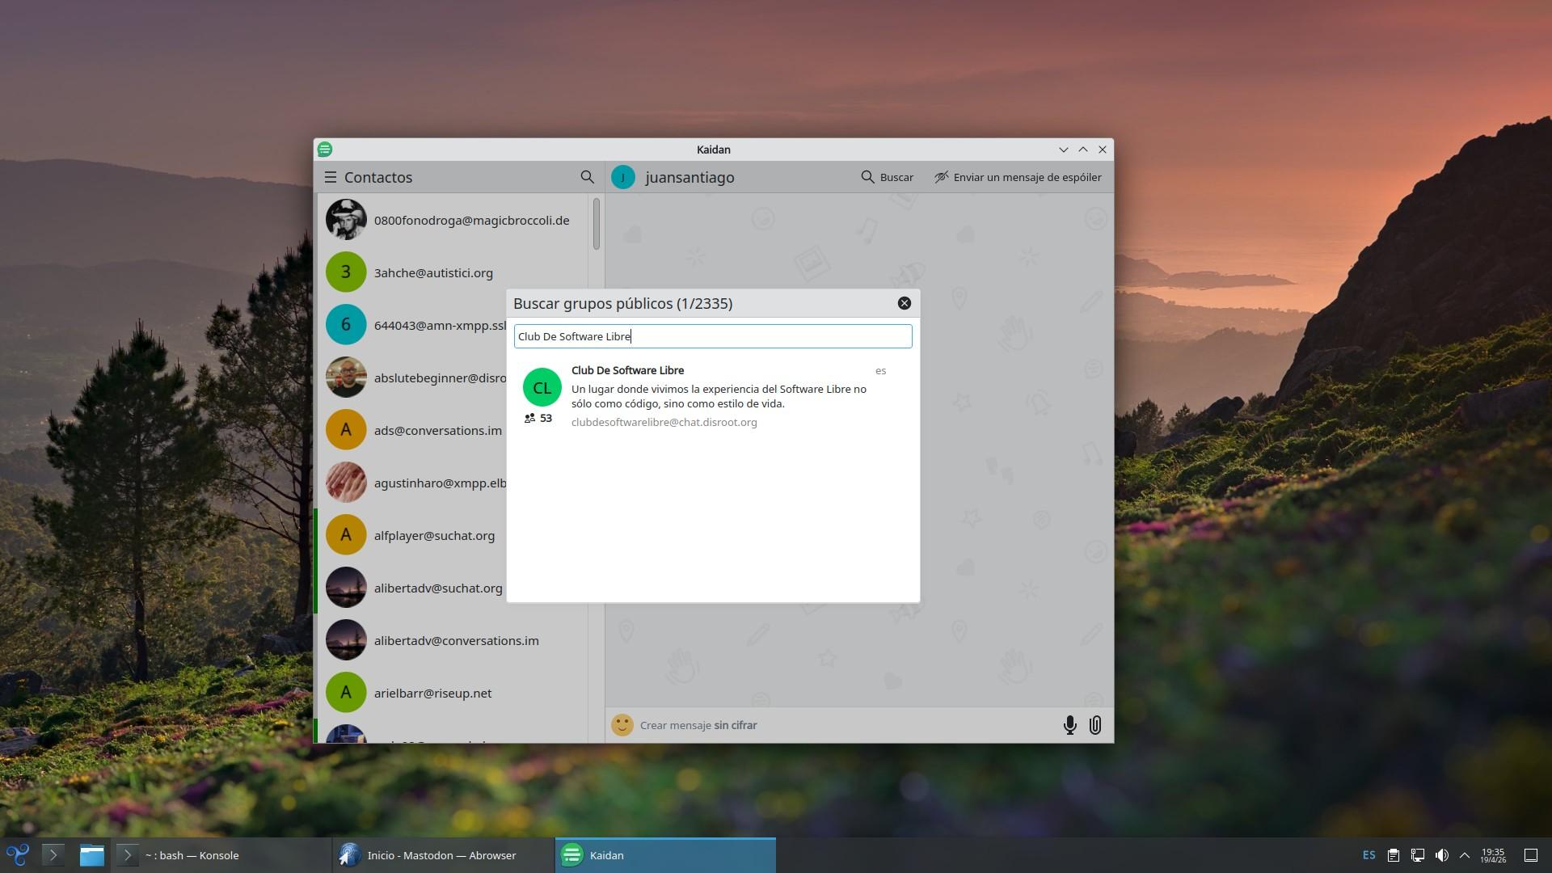Image resolution: width=1552 pixels, height=873 pixels.
Task: Close the Buscar grupos públicos dialog
Action: [904, 303]
